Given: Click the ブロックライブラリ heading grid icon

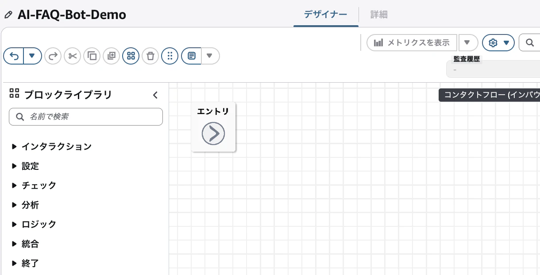Looking at the screenshot, I should click(x=15, y=93).
